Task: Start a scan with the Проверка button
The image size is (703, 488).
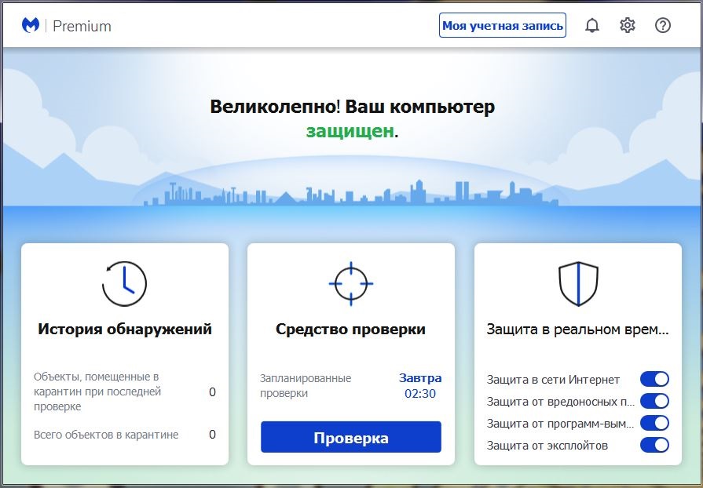Action: pos(350,437)
